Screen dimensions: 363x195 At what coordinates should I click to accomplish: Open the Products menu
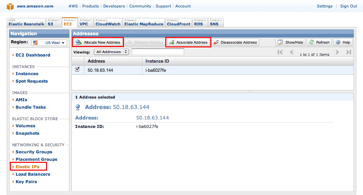pos(90,6)
